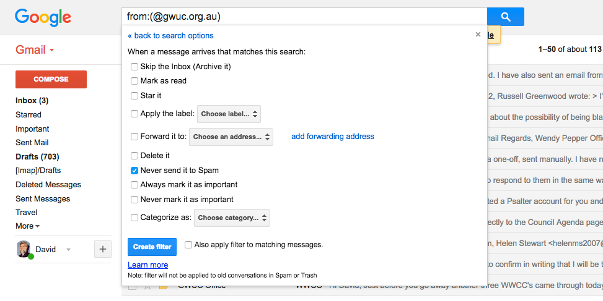
Task: Open email about Psalter account
Action: (545, 201)
